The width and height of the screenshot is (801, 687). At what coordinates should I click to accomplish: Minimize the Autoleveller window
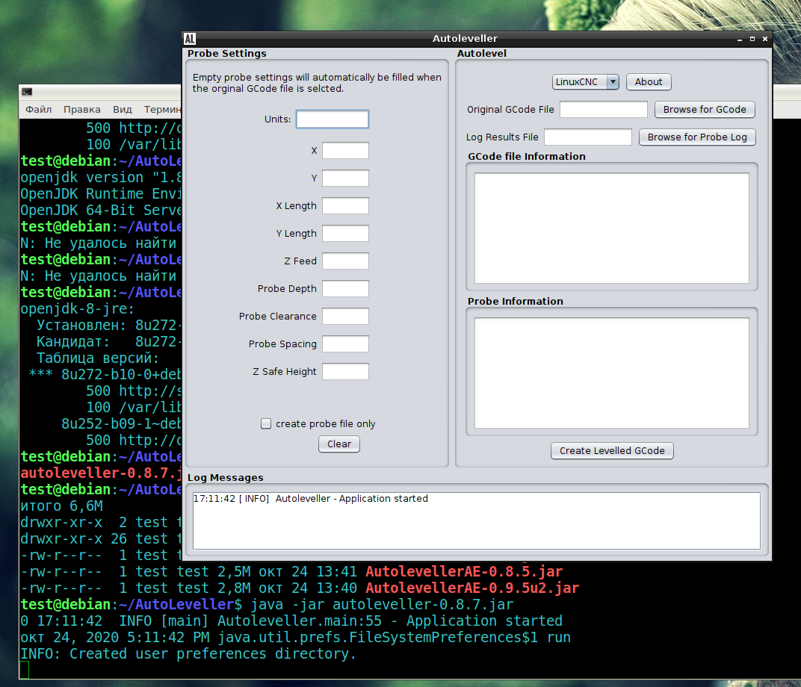pos(739,39)
